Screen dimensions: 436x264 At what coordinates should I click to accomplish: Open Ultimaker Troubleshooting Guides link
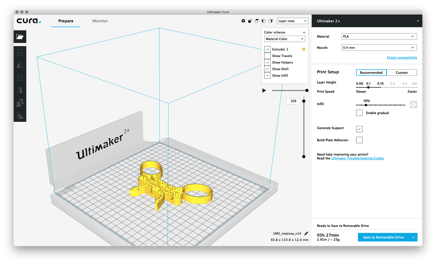click(357, 158)
